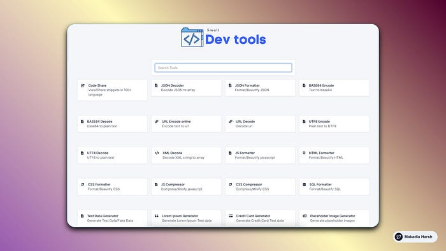Open the JSON Decoder tool

click(x=186, y=88)
